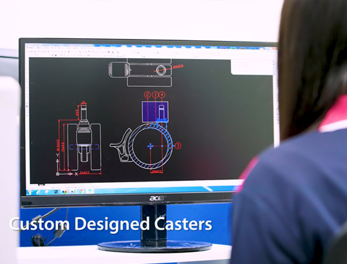This screenshot has width=347, height=264.
Task: Select the blue grip at the wheel center
Action: pos(150,145)
